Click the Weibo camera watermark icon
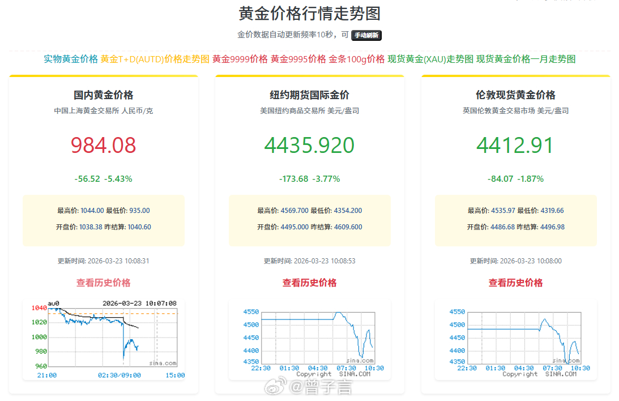 pyautogui.click(x=277, y=386)
